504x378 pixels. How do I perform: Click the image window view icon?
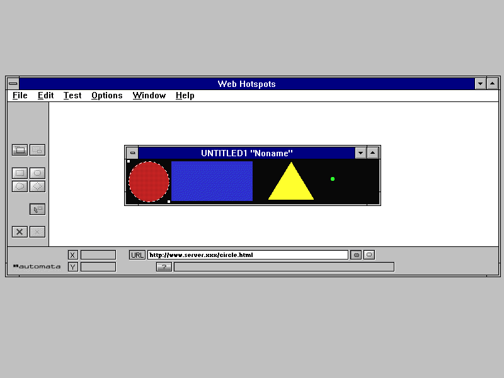[x=20, y=150]
